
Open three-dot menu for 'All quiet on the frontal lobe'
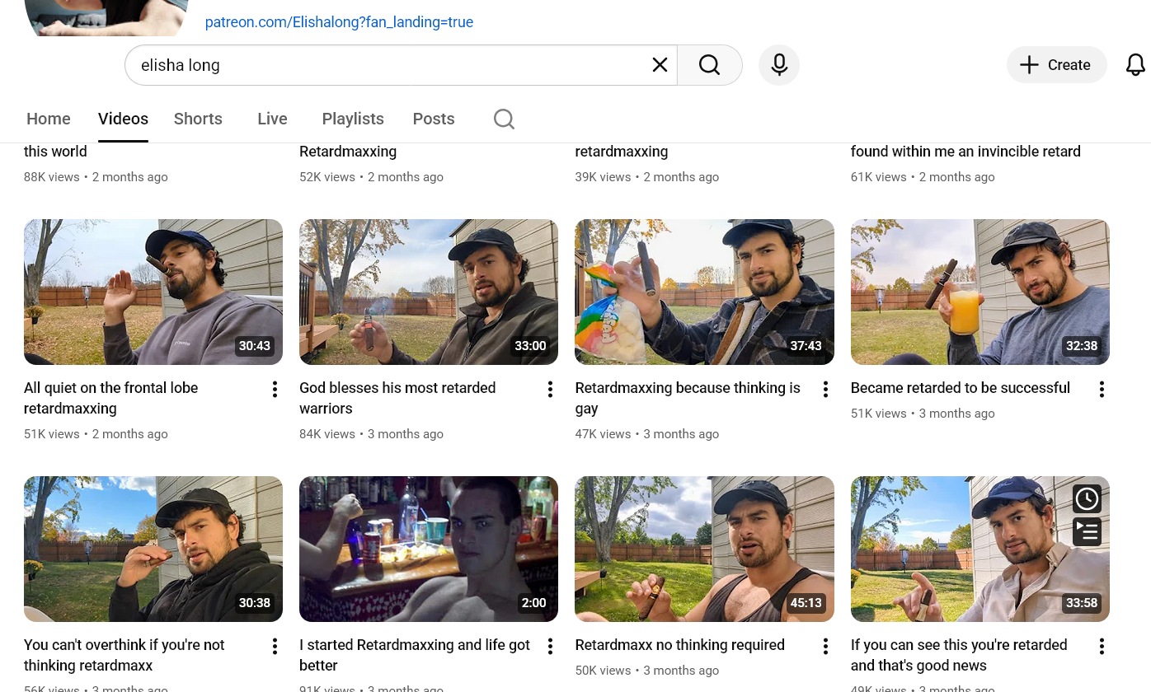click(x=275, y=390)
